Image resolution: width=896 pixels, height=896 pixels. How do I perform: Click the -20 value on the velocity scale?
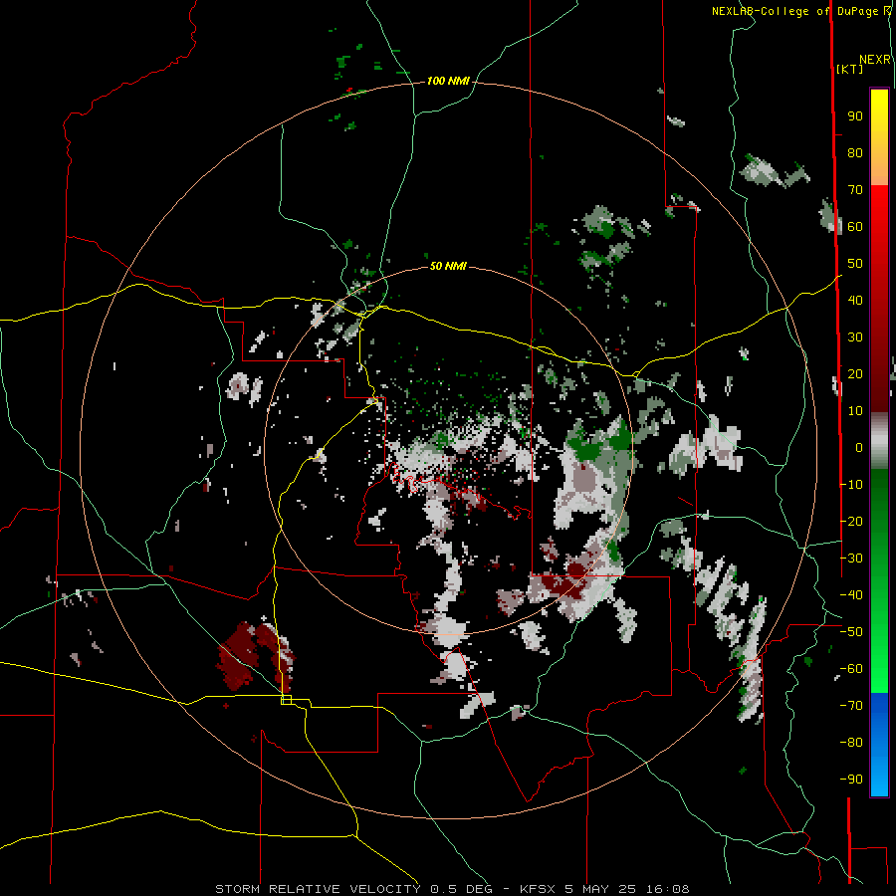pos(851,521)
